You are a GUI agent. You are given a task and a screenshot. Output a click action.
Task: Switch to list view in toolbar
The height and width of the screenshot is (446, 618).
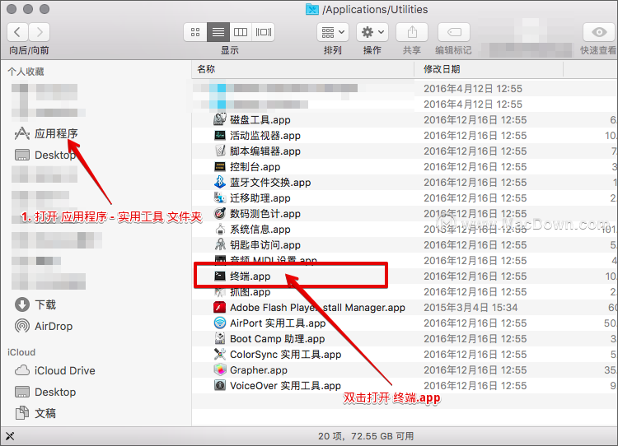tap(218, 32)
